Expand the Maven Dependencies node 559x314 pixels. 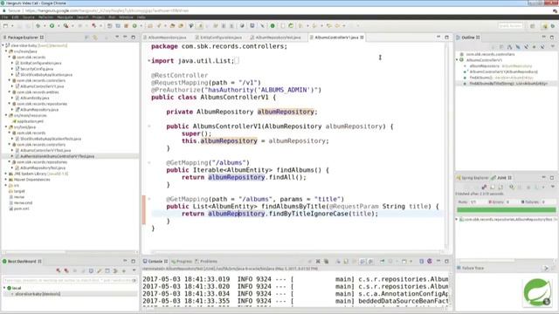[6, 180]
